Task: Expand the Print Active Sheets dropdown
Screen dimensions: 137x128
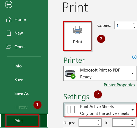Action: click(100, 110)
